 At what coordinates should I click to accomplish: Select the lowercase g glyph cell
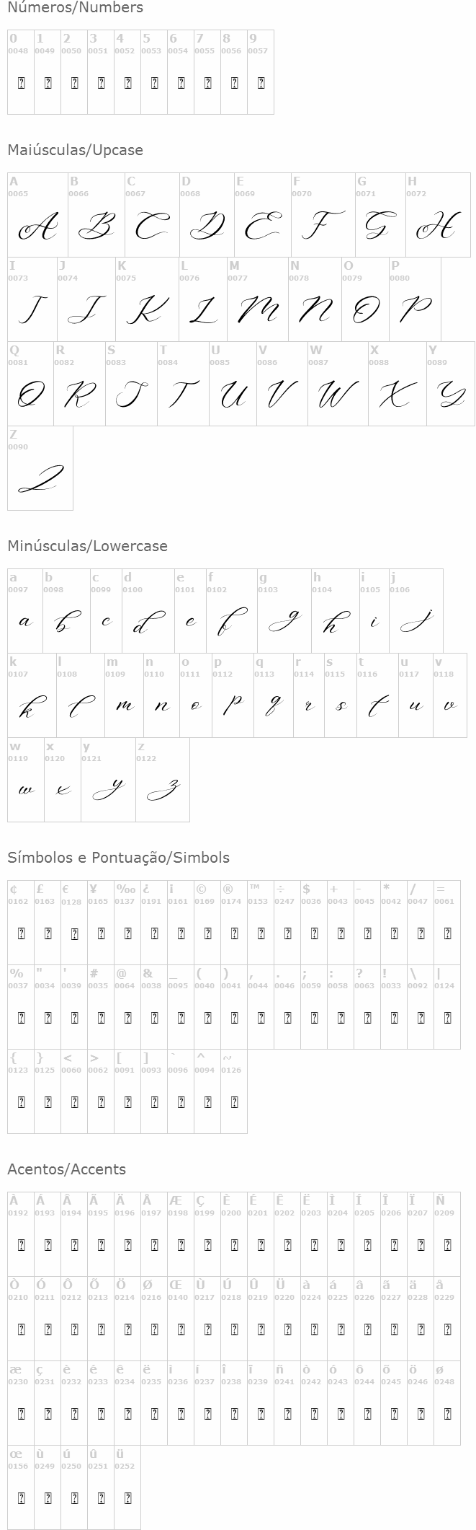pyautogui.click(x=284, y=622)
